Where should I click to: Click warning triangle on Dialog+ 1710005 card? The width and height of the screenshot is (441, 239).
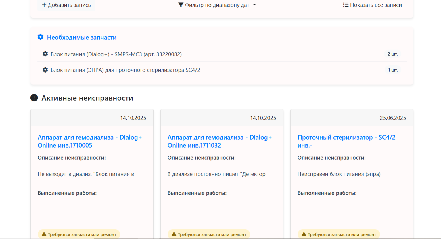(x=44, y=234)
